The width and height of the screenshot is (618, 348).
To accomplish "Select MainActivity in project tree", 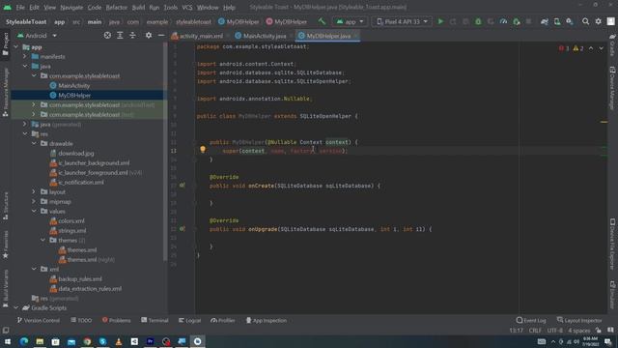I will click(73, 86).
